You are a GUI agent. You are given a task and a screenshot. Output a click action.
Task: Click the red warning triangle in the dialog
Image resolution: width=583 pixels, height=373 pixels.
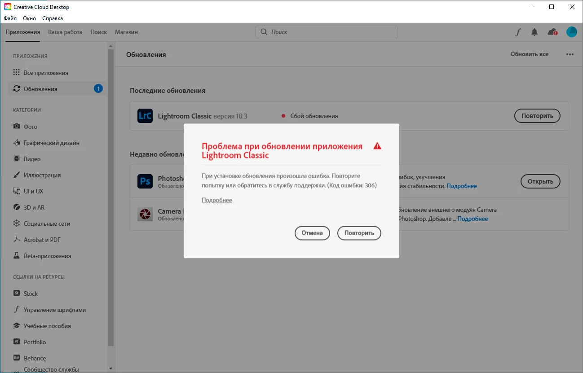point(377,146)
